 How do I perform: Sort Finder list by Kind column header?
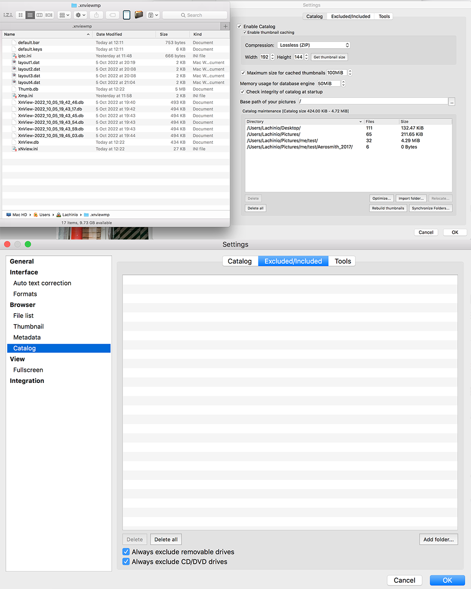pyautogui.click(x=209, y=34)
